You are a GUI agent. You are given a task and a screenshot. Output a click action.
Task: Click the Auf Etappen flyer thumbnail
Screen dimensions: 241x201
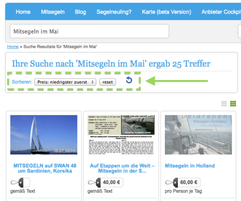tap(121, 135)
